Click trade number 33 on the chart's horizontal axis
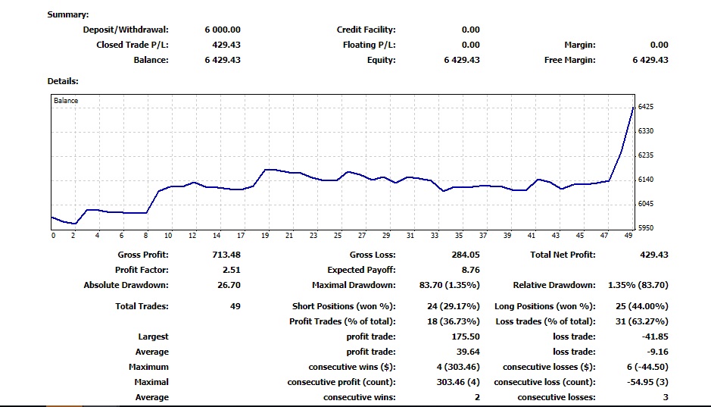 [x=435, y=236]
